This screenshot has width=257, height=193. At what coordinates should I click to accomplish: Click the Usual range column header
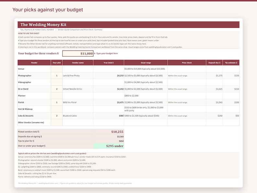146,62
